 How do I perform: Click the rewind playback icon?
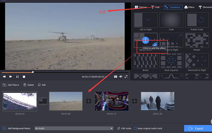pyautogui.click(x=4, y=77)
